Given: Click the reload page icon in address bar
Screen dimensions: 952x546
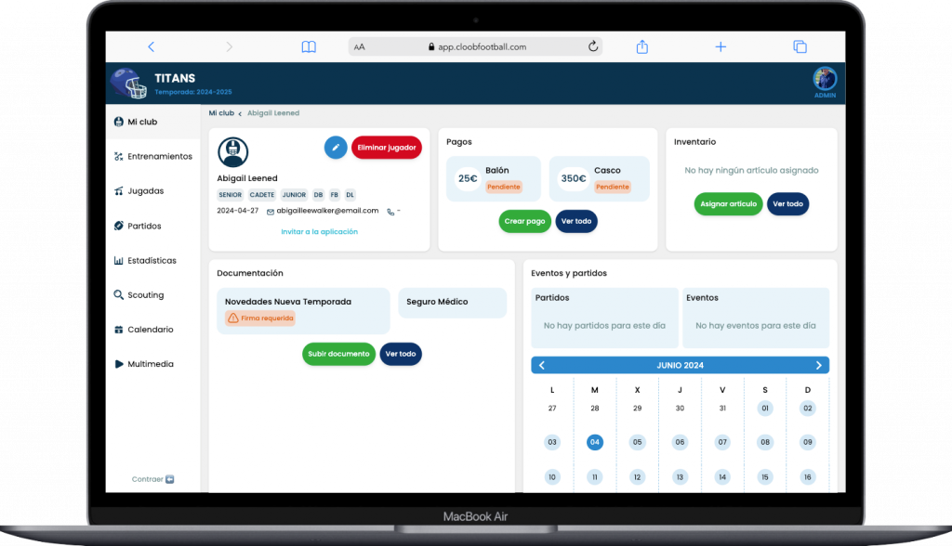Looking at the screenshot, I should [x=592, y=46].
